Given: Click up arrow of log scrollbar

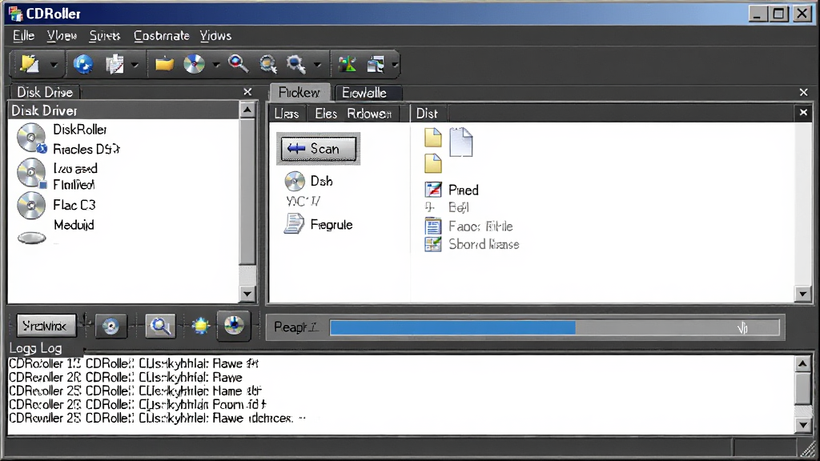Looking at the screenshot, I should pyautogui.click(x=802, y=364).
